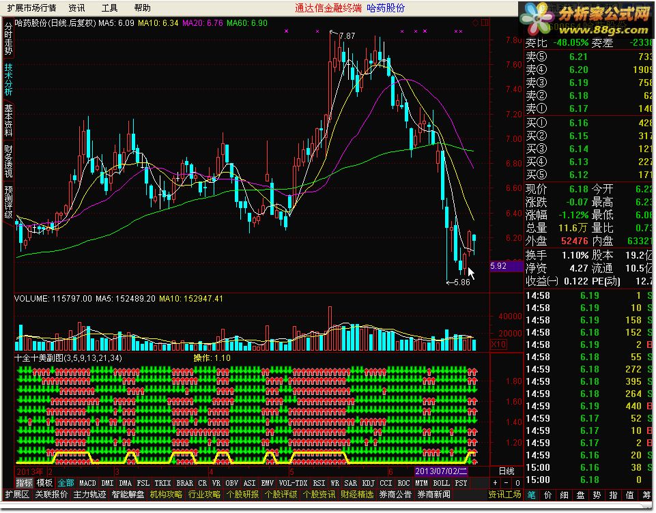Open the 财务透视 side tab

(x=8, y=162)
